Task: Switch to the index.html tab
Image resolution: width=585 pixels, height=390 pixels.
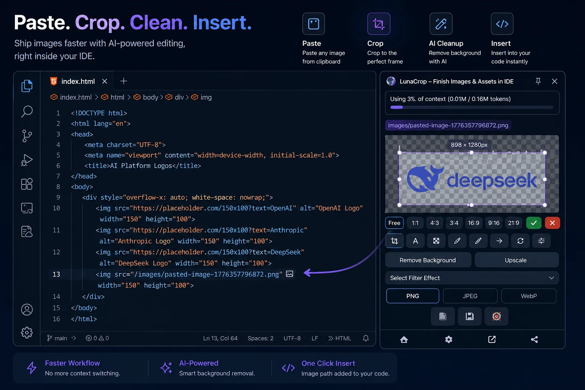Action: coord(78,81)
